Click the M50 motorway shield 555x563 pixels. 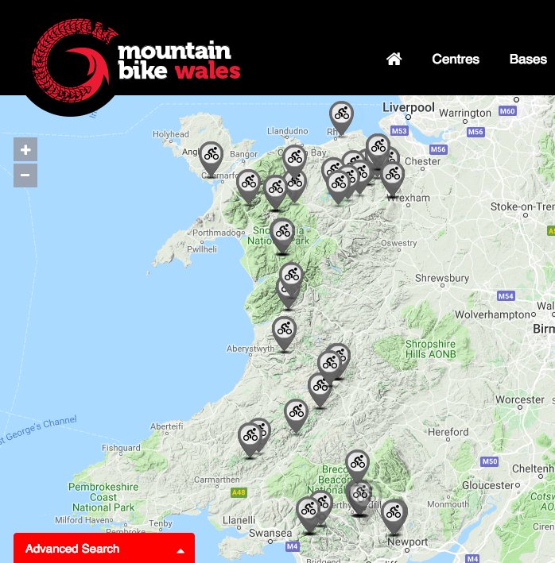coord(490,461)
